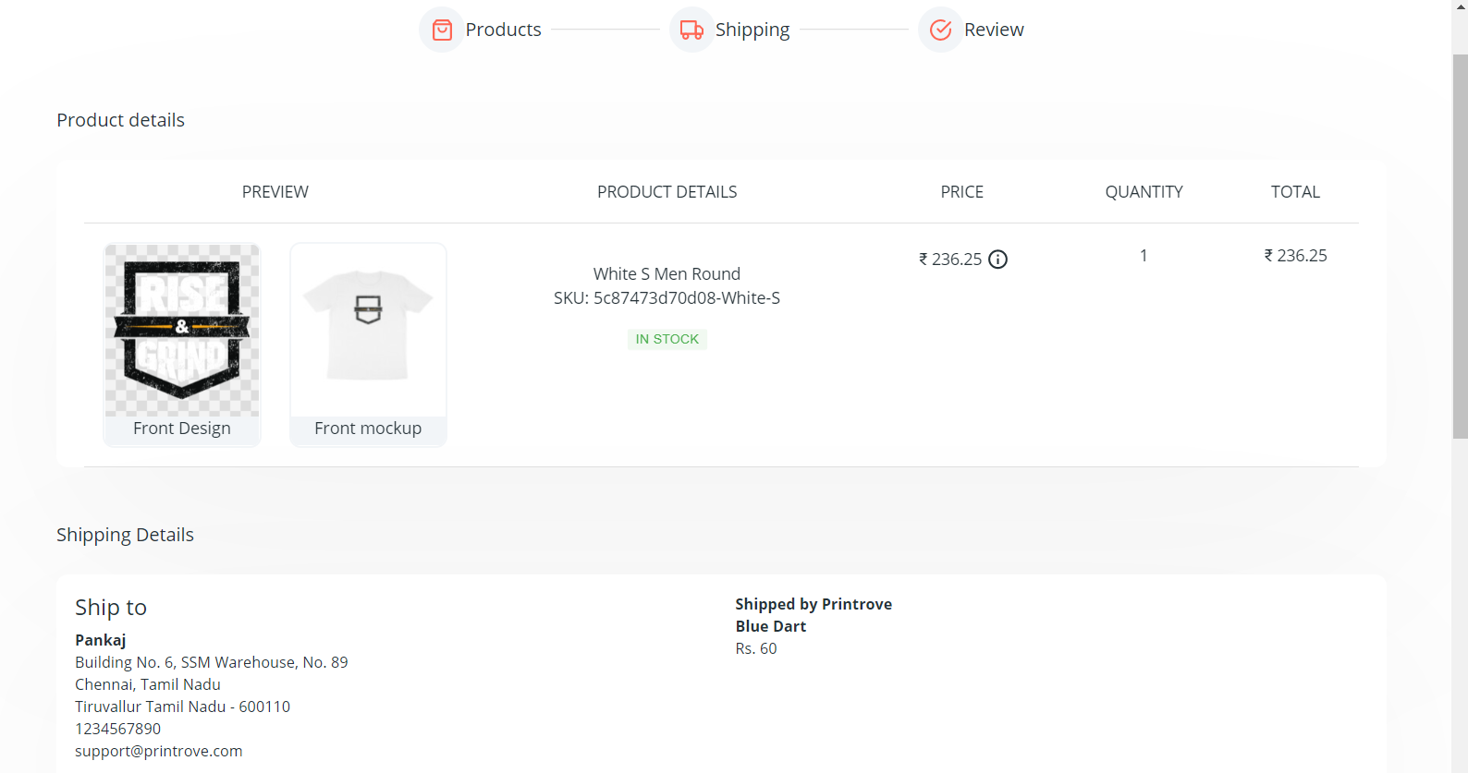
Task: Click the Building No. 6 address line
Action: click(212, 662)
